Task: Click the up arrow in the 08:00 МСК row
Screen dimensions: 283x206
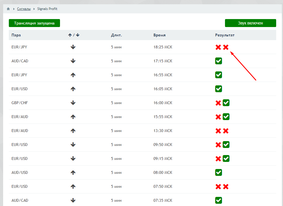Action: point(73,173)
